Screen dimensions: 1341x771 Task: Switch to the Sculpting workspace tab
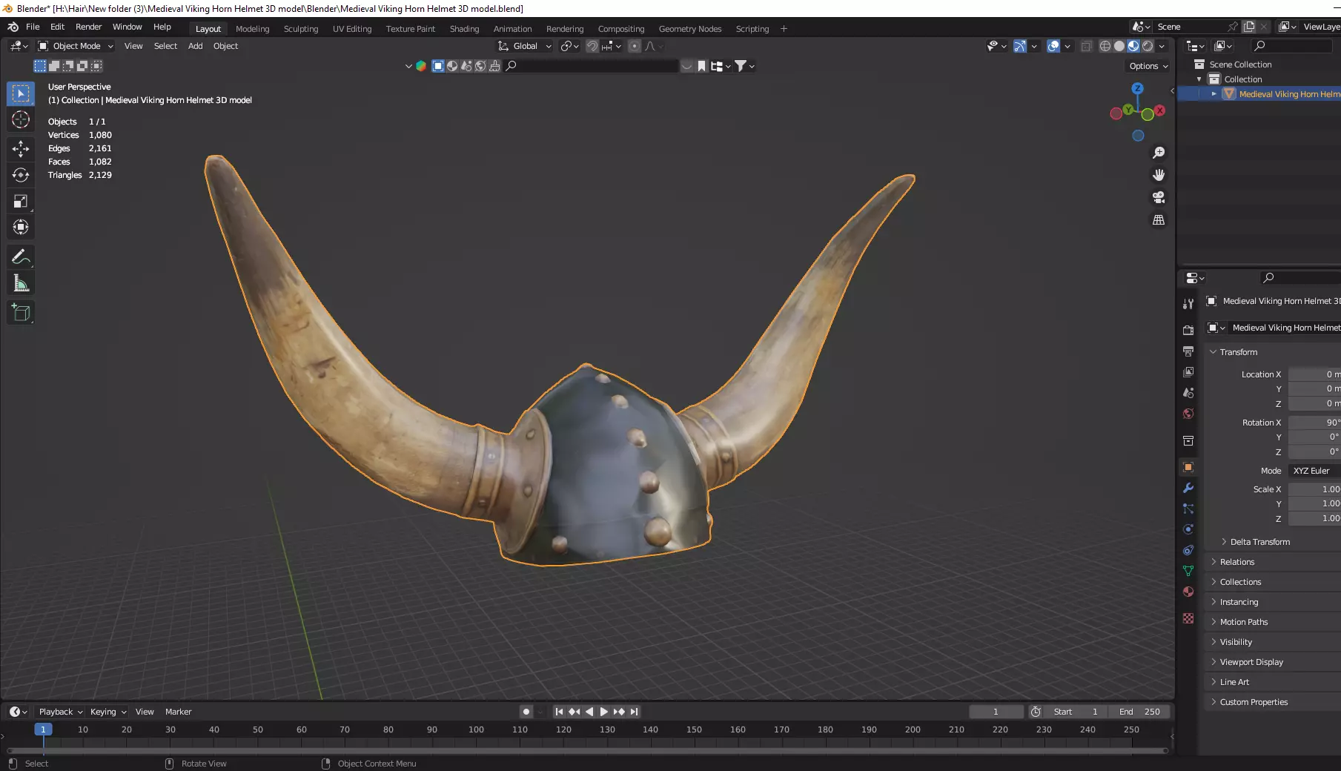tap(301, 29)
